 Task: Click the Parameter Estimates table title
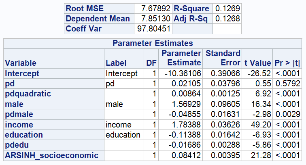coord(153,43)
